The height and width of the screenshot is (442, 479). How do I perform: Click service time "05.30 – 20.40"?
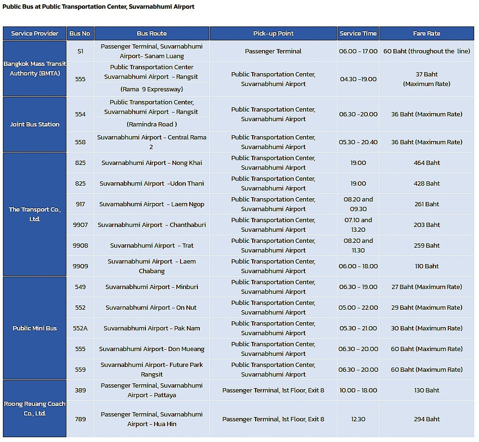(358, 142)
